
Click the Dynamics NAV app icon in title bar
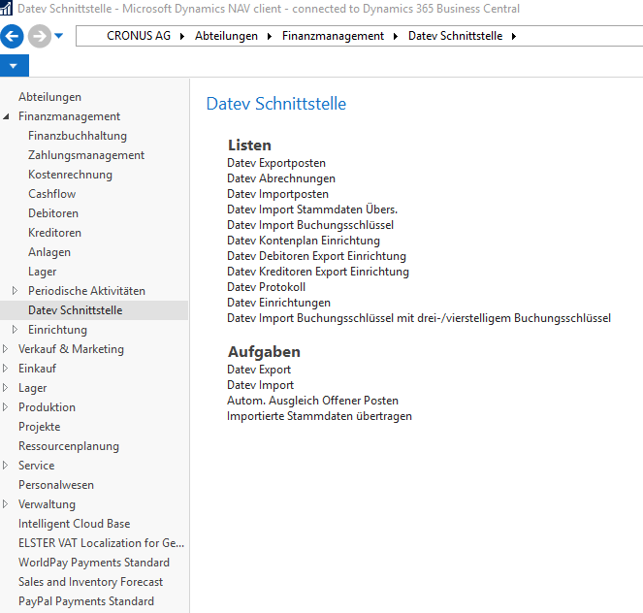7,9
